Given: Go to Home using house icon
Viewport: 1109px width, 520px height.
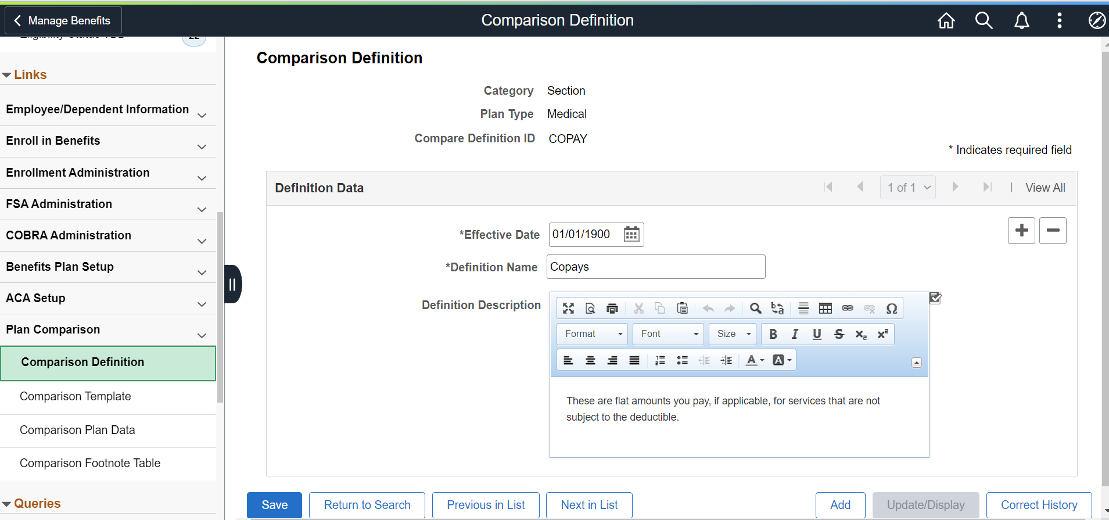Looking at the screenshot, I should pyautogui.click(x=946, y=21).
